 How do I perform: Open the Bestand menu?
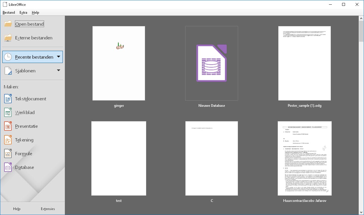pyautogui.click(x=9, y=13)
